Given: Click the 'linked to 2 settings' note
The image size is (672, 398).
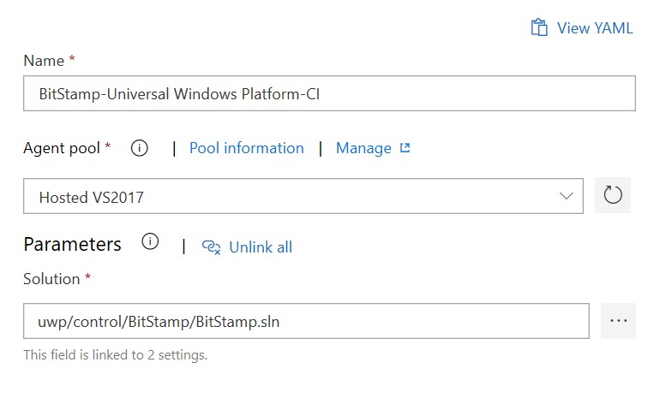Looking at the screenshot, I should 115,354.
